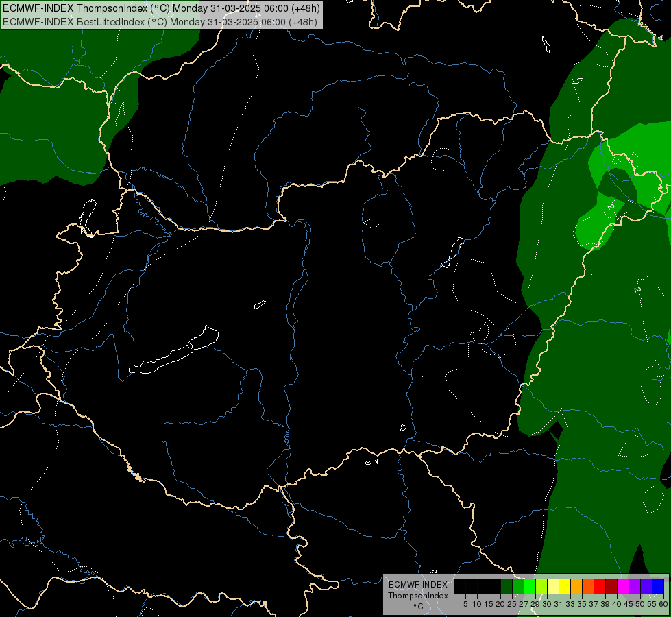Click the magenta 40-45 legend swatch
Screen dimensions: 671x617
(623, 586)
